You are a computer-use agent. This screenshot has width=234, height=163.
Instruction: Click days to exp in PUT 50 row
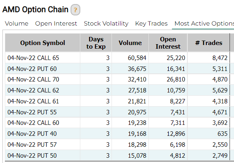click(x=108, y=156)
